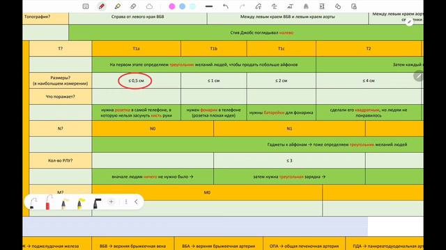Click the 'N0' header cell
This screenshot has height=250, width=446.
click(153, 128)
